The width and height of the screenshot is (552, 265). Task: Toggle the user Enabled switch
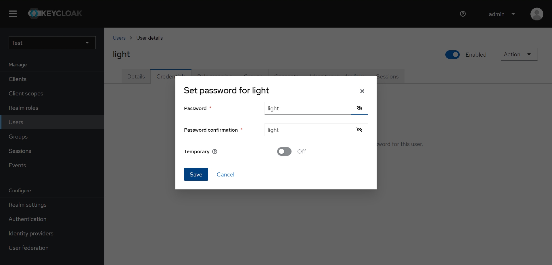pos(452,55)
